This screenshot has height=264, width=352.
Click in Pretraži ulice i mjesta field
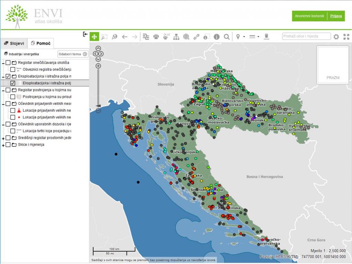point(306,36)
